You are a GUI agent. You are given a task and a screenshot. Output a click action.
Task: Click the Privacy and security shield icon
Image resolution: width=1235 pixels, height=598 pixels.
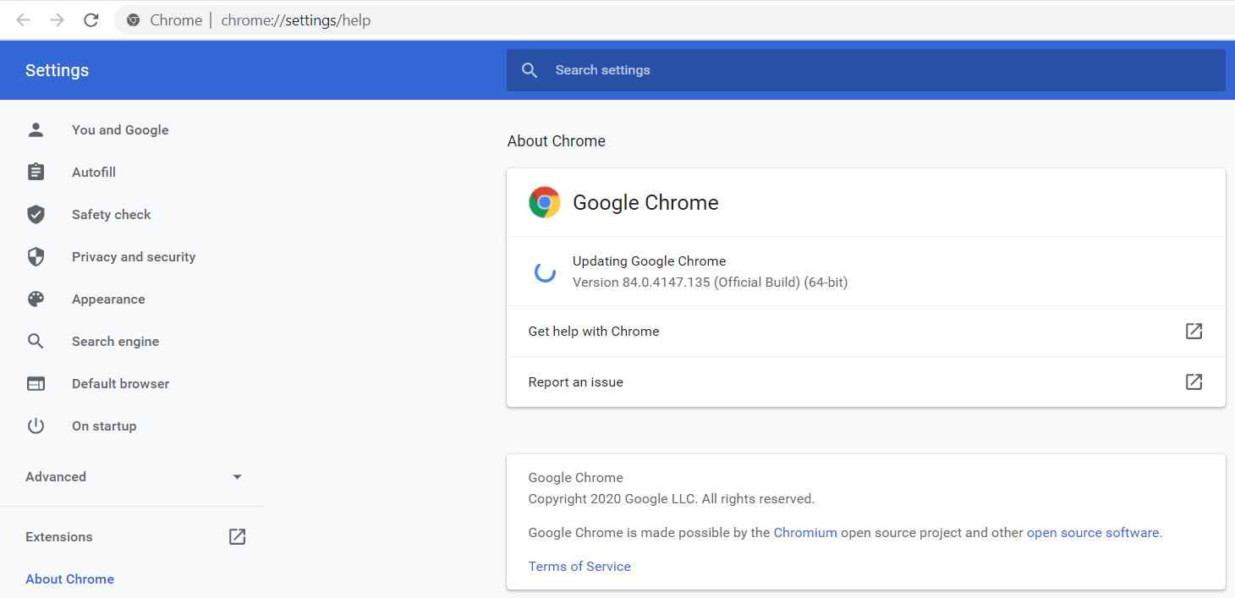[x=36, y=256]
